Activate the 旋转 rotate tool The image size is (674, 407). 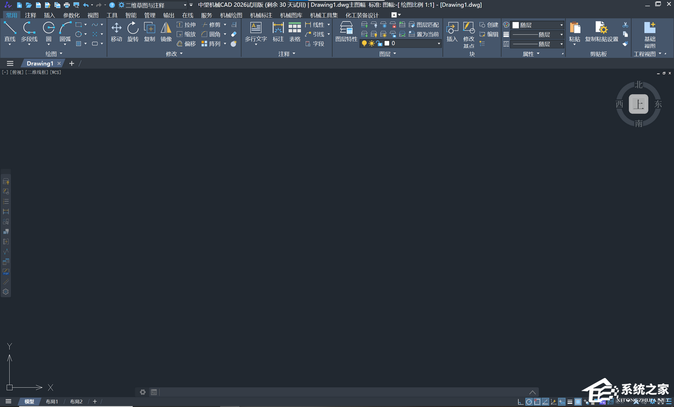pyautogui.click(x=133, y=32)
